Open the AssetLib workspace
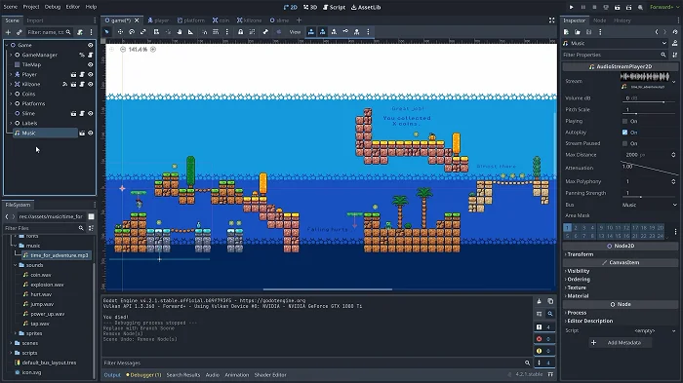Viewport: 683px width, 383px height. point(366,7)
